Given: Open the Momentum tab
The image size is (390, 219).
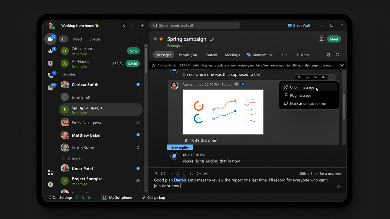Looking at the screenshot, I should [x=259, y=55].
